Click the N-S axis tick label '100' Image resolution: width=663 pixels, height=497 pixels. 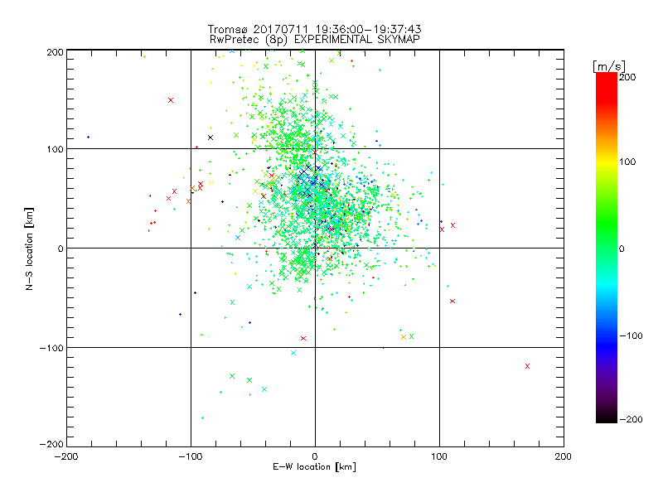[x=55, y=150]
